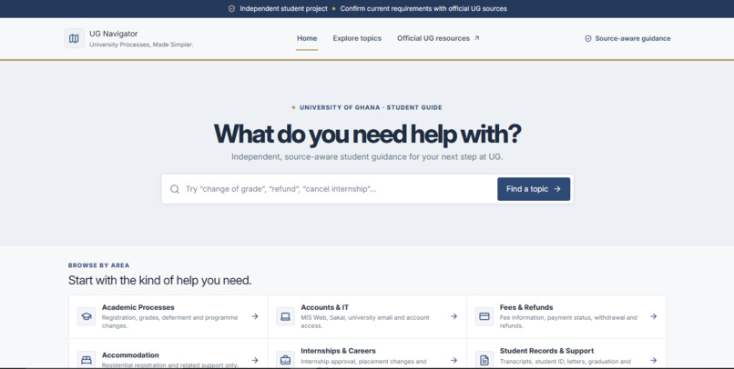The image size is (734, 369).
Task: Click the document icon for Student Records & Support
Action: pyautogui.click(x=484, y=360)
